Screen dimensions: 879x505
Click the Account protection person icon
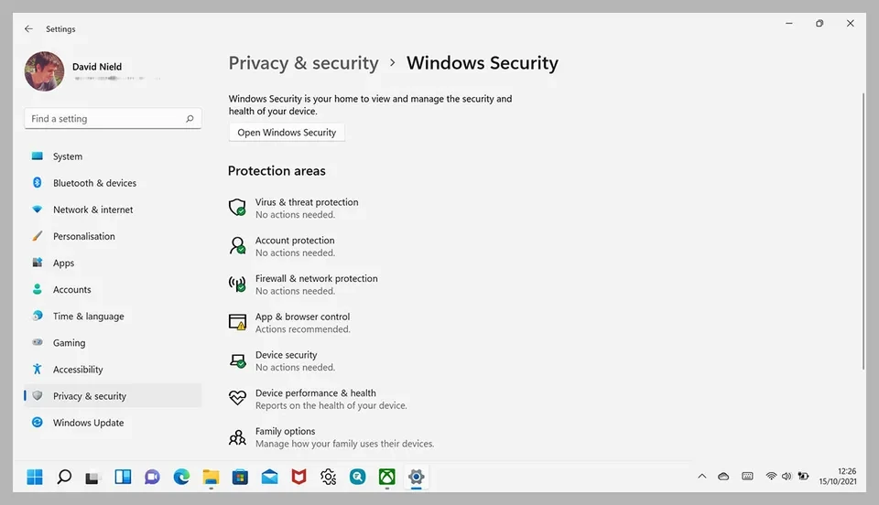click(237, 246)
